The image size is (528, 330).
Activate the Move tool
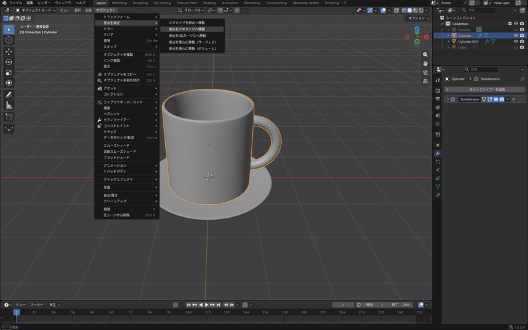[9, 52]
